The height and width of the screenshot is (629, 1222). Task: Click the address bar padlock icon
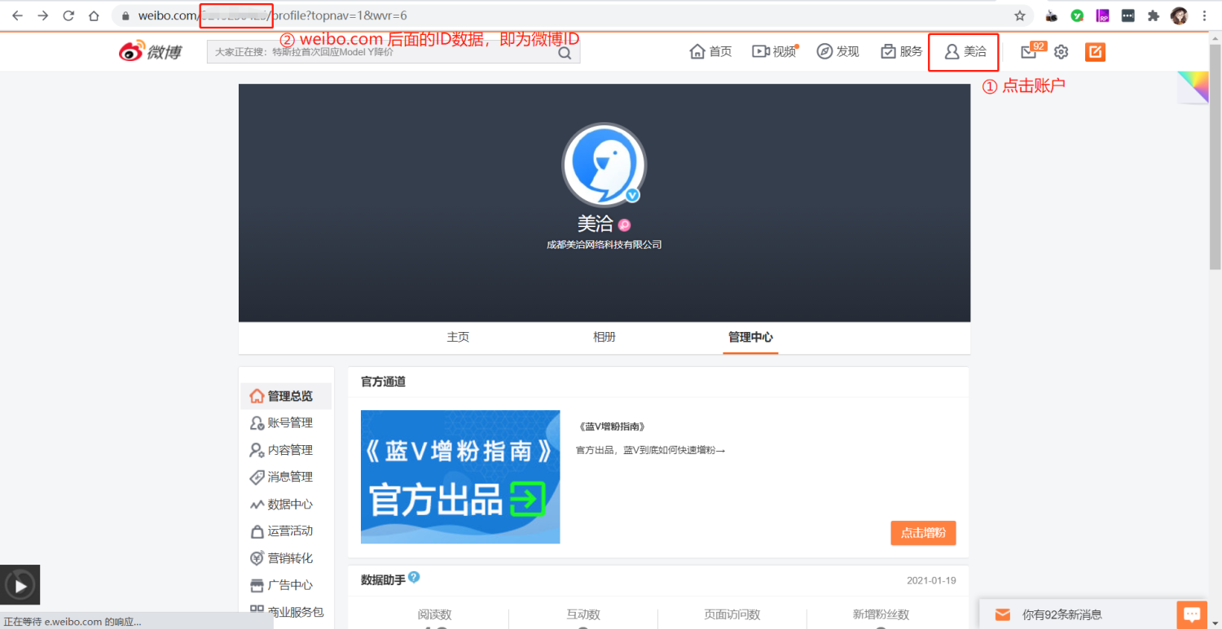[125, 15]
